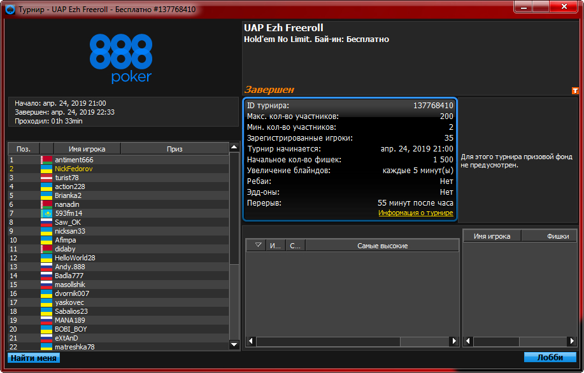Click the И... column header
584x373 pixels.
point(275,246)
